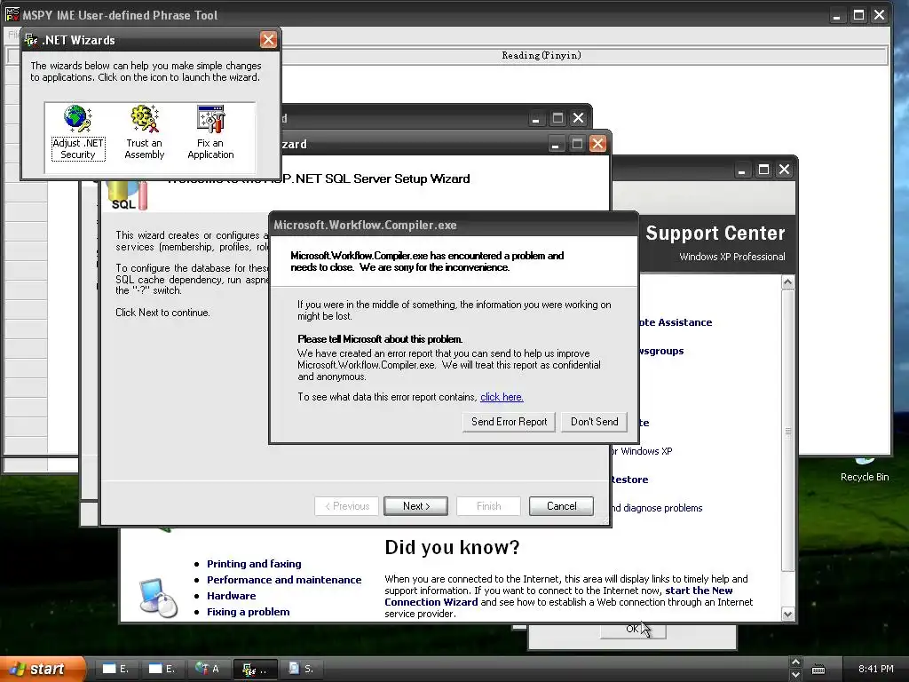Click the 'Did you know?' heading
This screenshot has height=682, width=909.
[x=452, y=547]
